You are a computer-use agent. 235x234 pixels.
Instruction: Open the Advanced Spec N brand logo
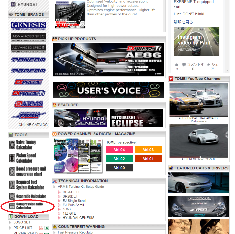point(28,49)
